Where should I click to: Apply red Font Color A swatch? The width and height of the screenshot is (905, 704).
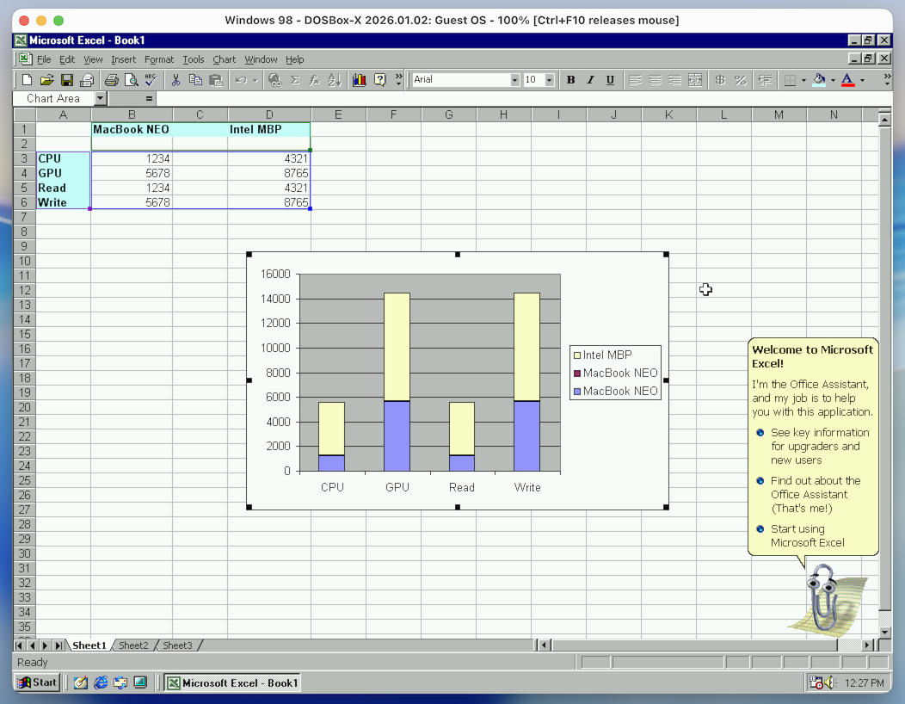coord(848,80)
